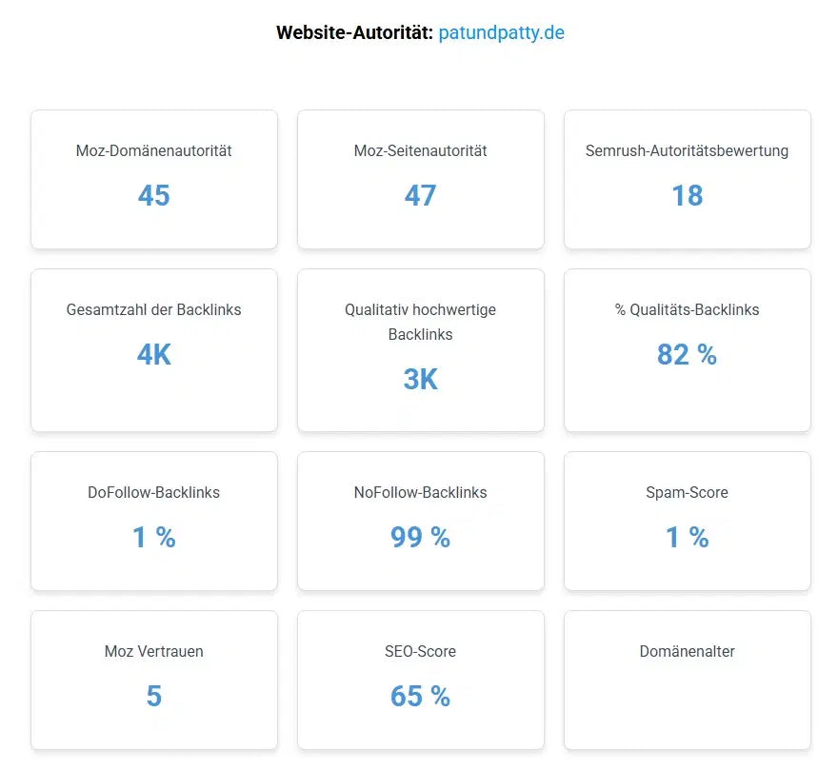Select the Domänenalter card label
Viewport: 838px width, 770px height.
coord(687,651)
